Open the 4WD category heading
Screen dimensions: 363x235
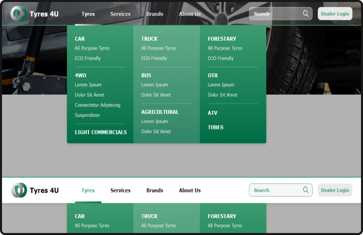81,75
